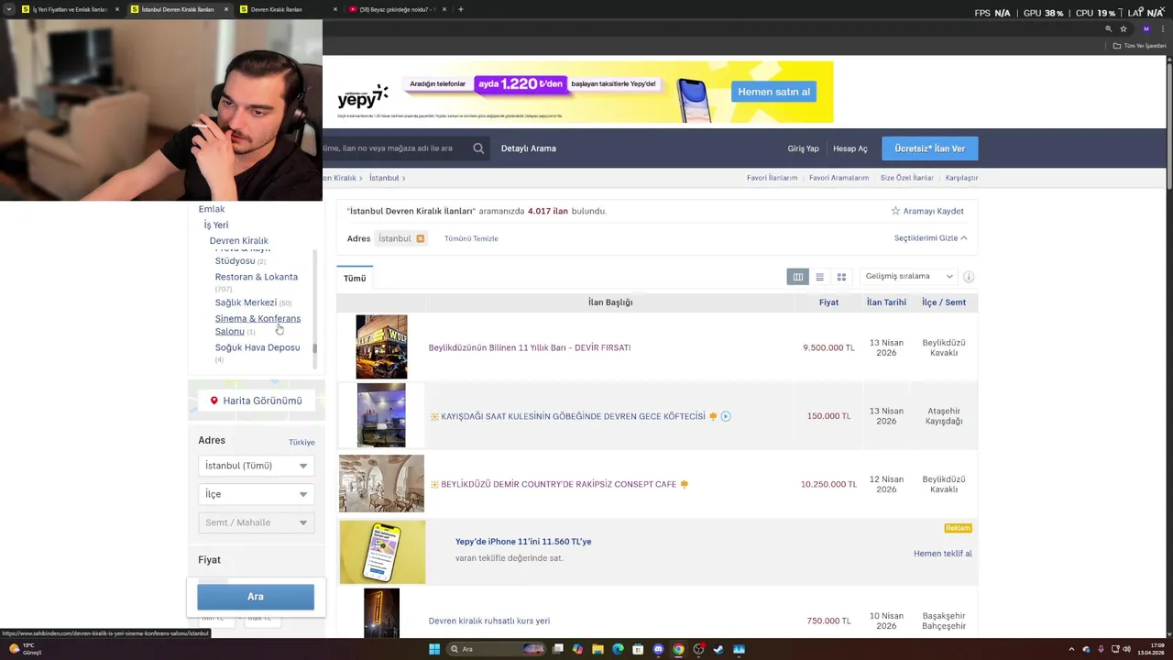Show hidden system tray icons
Screen dimensions: 1173x660
click(1073, 649)
